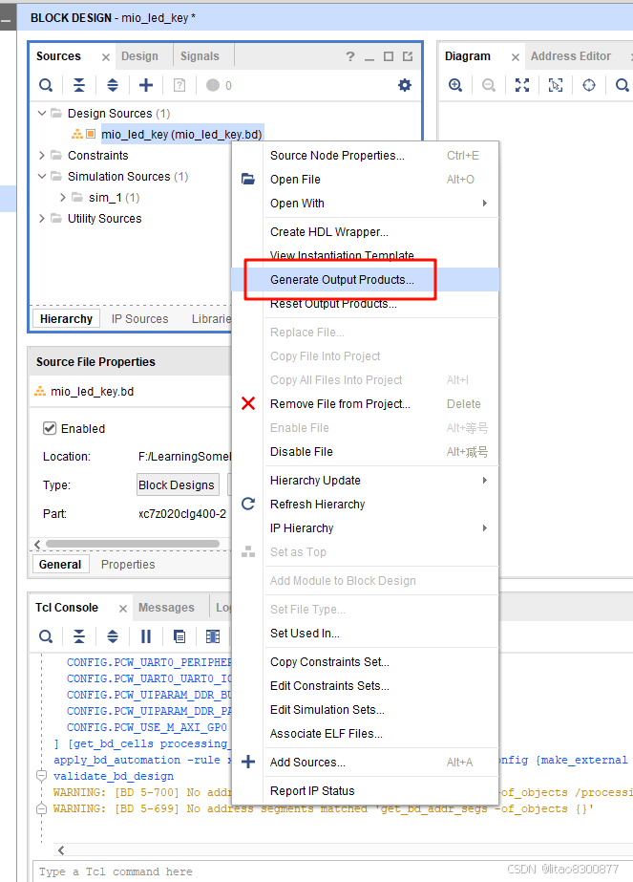Image resolution: width=633 pixels, height=882 pixels.
Task: Zoom out on the Diagram
Action: [x=489, y=85]
